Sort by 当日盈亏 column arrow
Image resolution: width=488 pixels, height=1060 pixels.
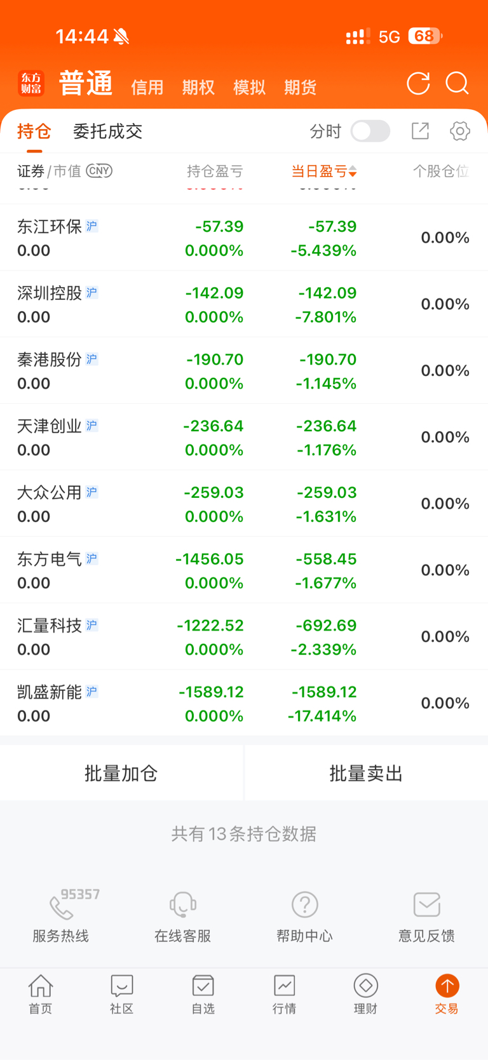coord(353,171)
